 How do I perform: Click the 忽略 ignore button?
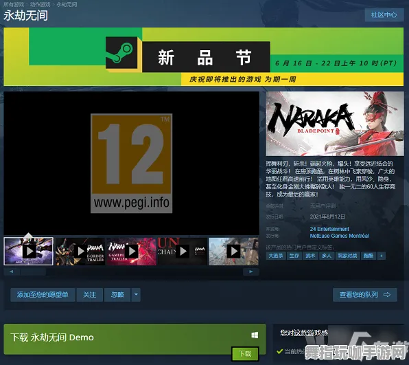point(117,295)
